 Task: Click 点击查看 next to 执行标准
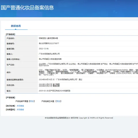pyautogui.click(x=20, y=106)
